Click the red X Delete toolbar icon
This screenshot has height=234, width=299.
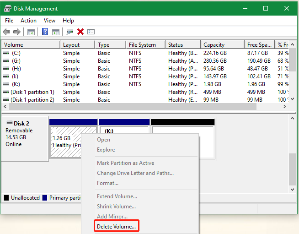point(80,32)
